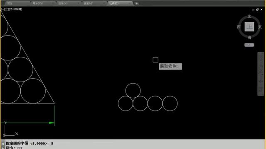The image size is (266, 149).
Task: Restore down the drawing window
Action: (257, 10)
